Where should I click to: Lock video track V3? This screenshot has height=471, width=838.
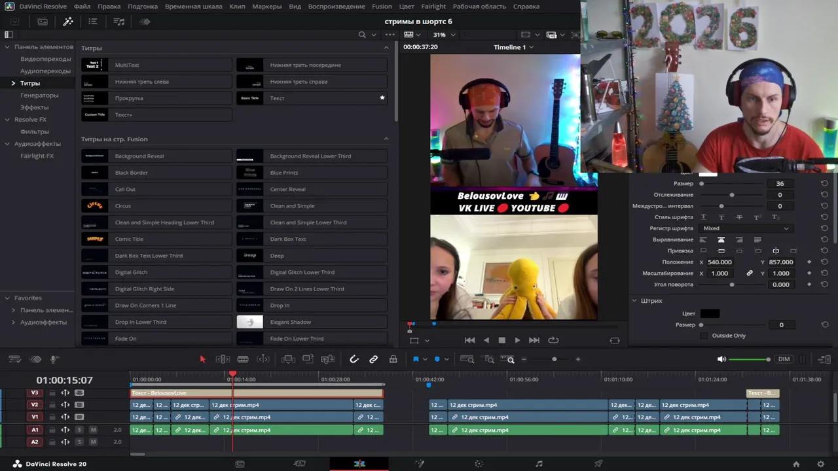[52, 393]
